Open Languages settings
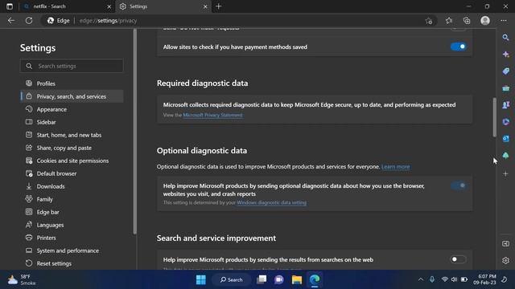This screenshot has width=515, height=289. pyautogui.click(x=72, y=225)
